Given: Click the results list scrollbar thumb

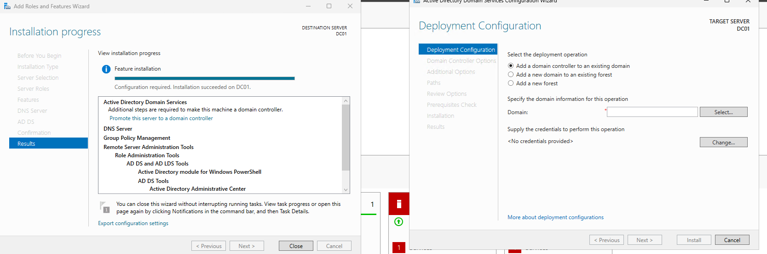Looking at the screenshot, I should 346,137.
